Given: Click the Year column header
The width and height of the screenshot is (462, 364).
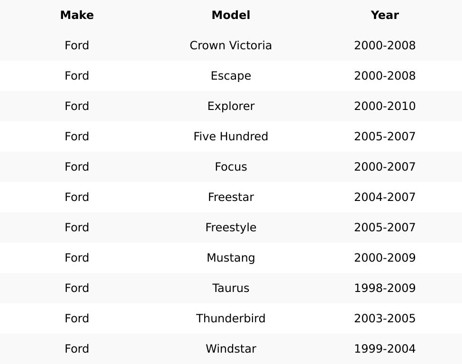Looking at the screenshot, I should coord(385,15).
